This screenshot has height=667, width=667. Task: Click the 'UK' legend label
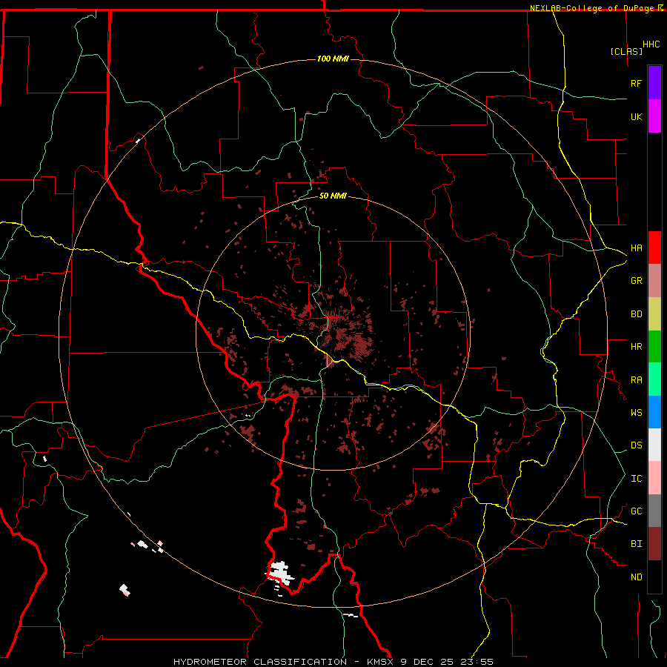tap(637, 116)
